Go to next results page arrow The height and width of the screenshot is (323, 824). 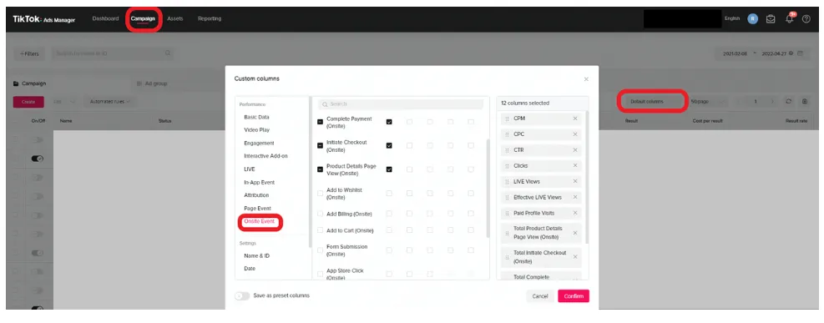coord(772,101)
